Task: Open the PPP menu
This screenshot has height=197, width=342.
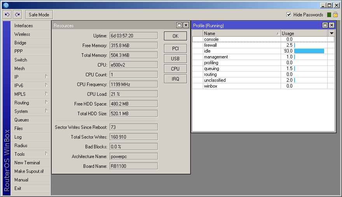Action: (31, 51)
